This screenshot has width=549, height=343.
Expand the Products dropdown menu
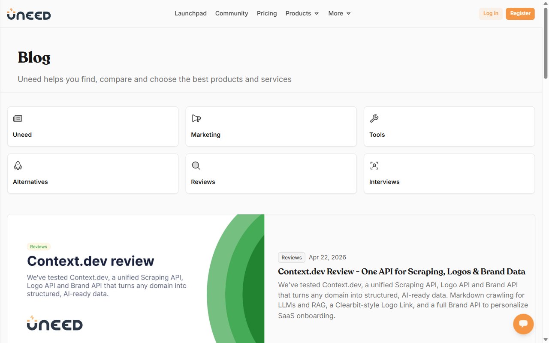(302, 13)
